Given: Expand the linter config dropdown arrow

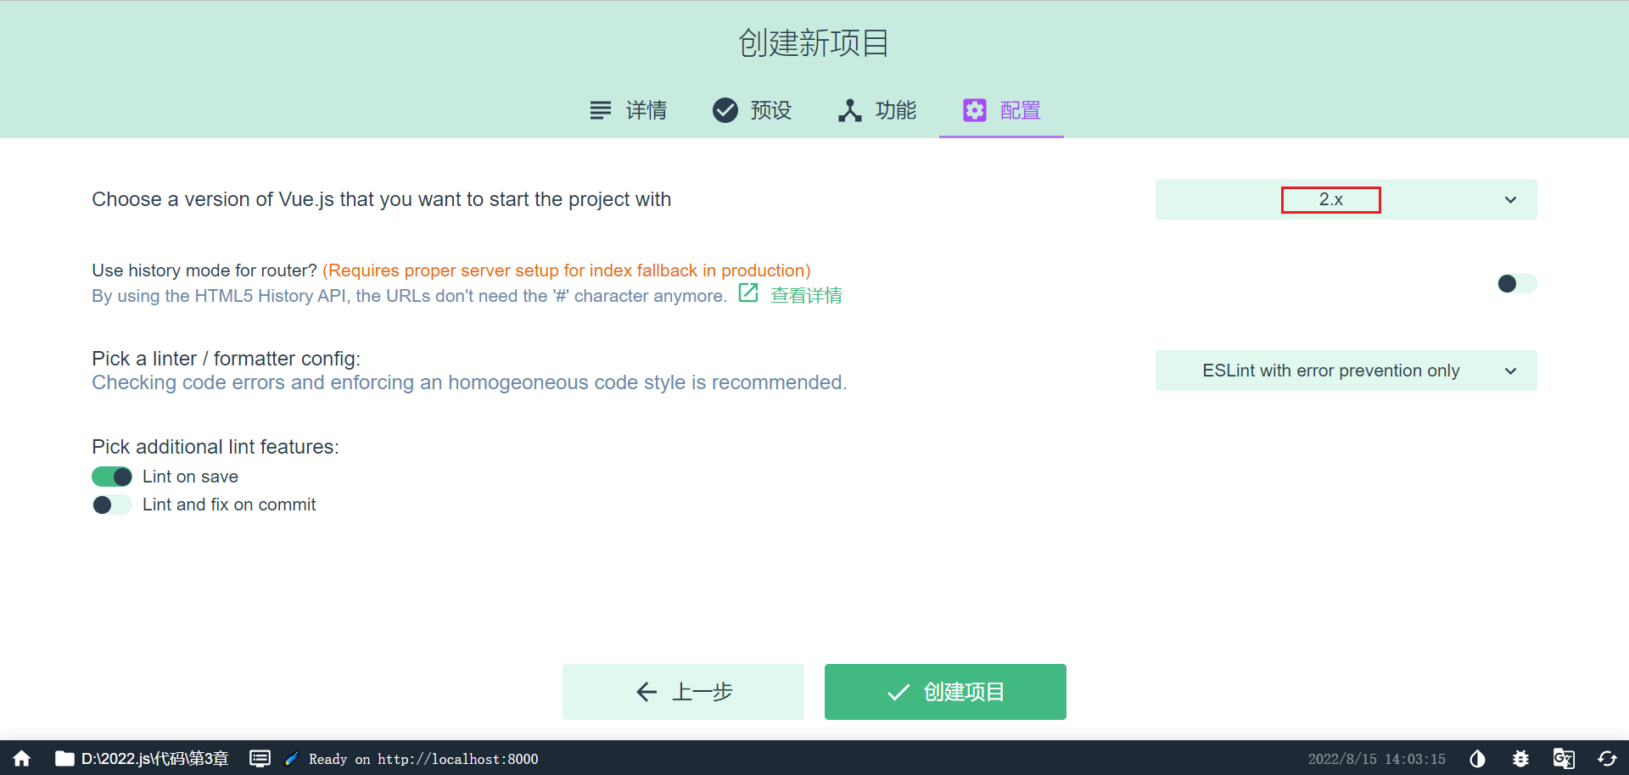Looking at the screenshot, I should tap(1511, 371).
